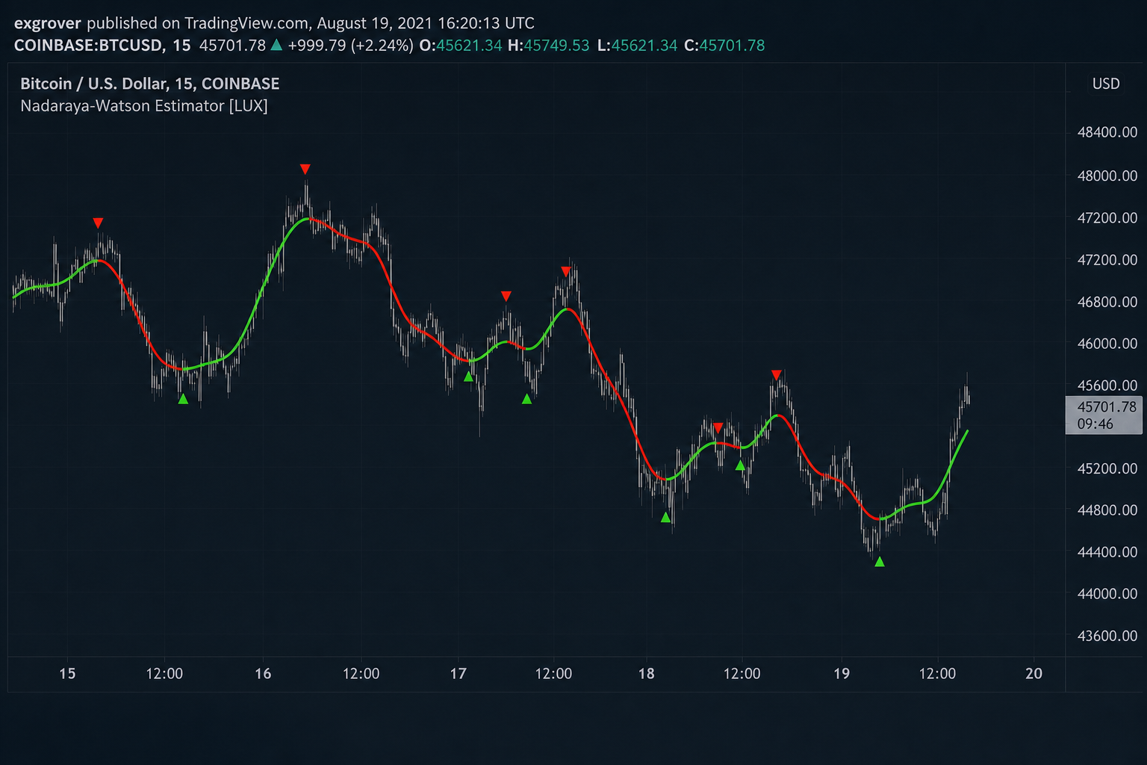Click the close value C:45701.78
Screen dimensions: 1147x765
pos(724,46)
